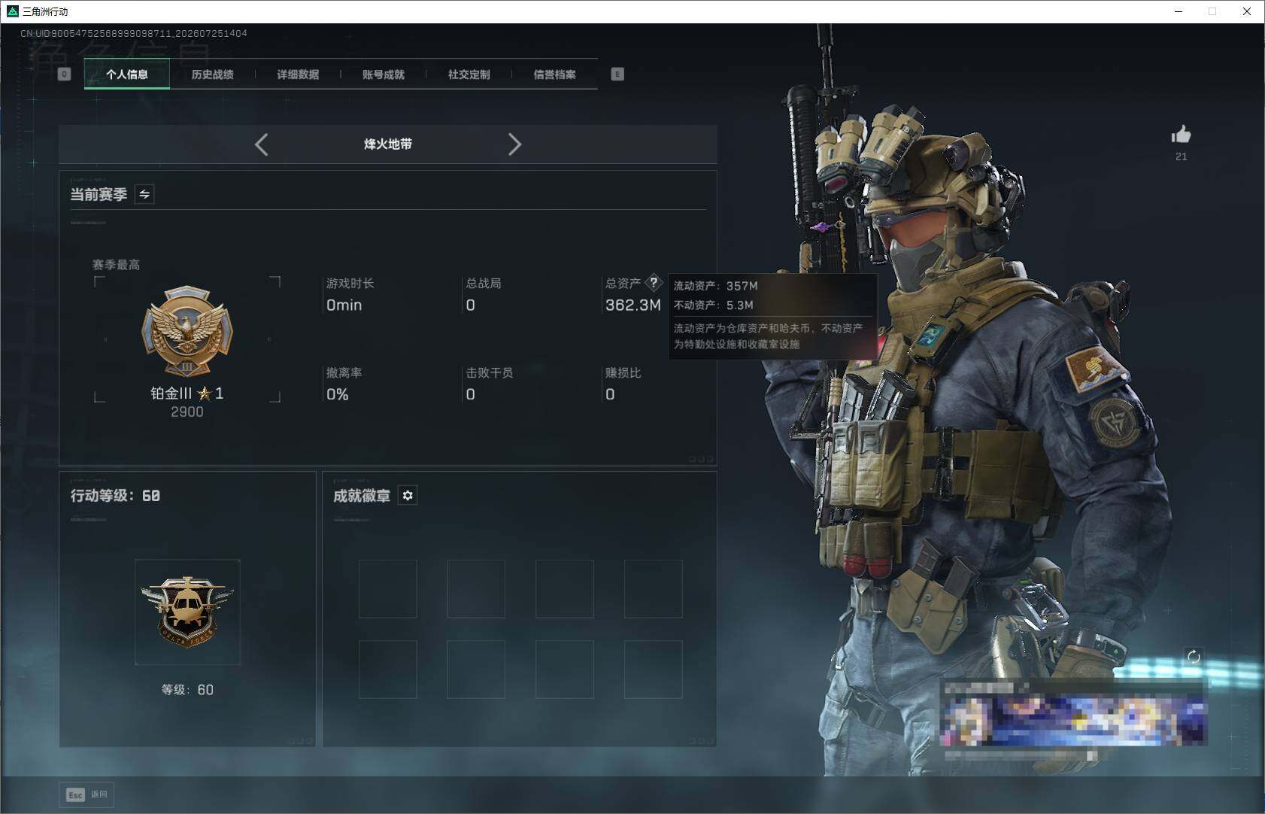The width and height of the screenshot is (1265, 814).
Task: Click the 赚损比 stat label
Action: tap(623, 372)
